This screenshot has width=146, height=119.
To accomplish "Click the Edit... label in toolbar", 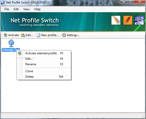I will coord(29,35).
